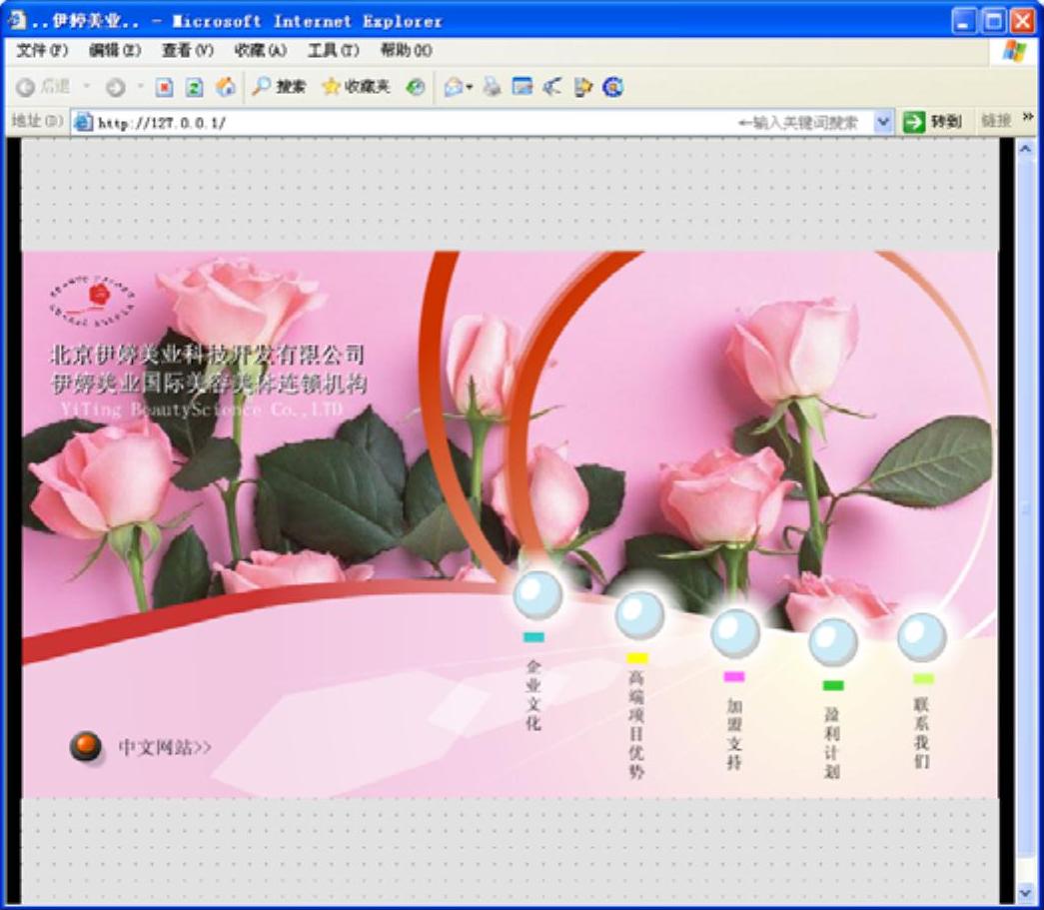Open the Search (搜索) toolbar button
This screenshot has width=1044, height=910.
tap(279, 88)
